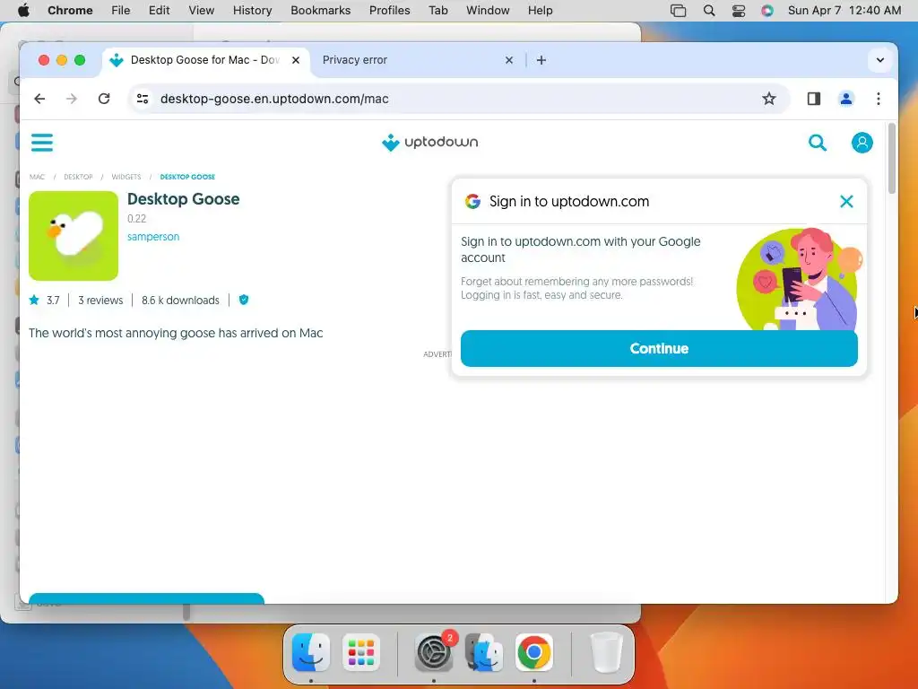Open the File menu
Viewport: 918px width, 689px height.
121,11
